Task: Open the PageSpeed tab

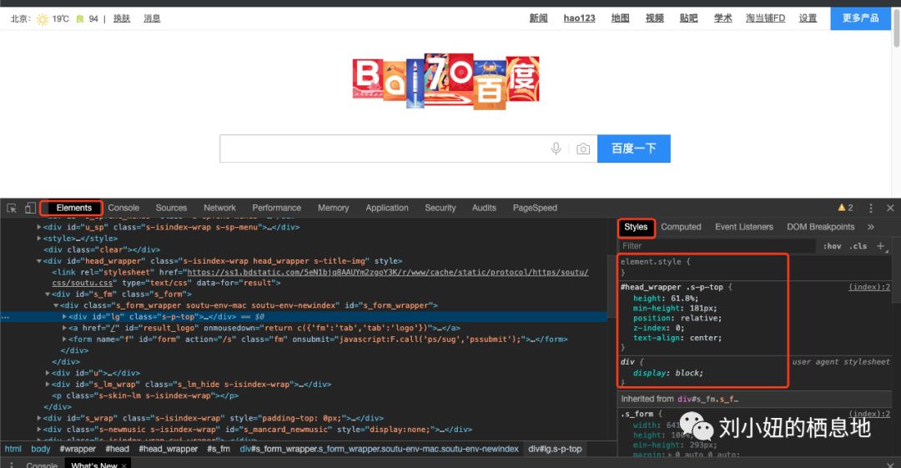Action: click(535, 208)
